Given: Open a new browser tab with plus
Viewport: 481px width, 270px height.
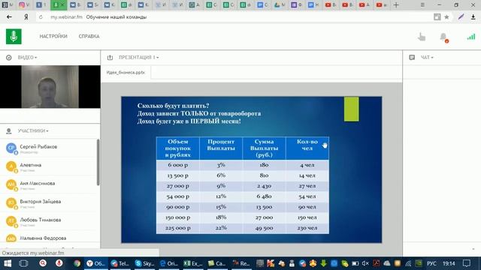Looking at the screenshot, I should (x=396, y=5).
